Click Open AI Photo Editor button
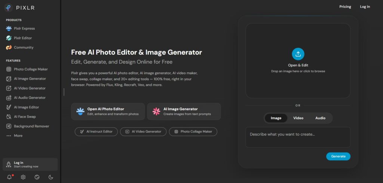 coord(108,111)
